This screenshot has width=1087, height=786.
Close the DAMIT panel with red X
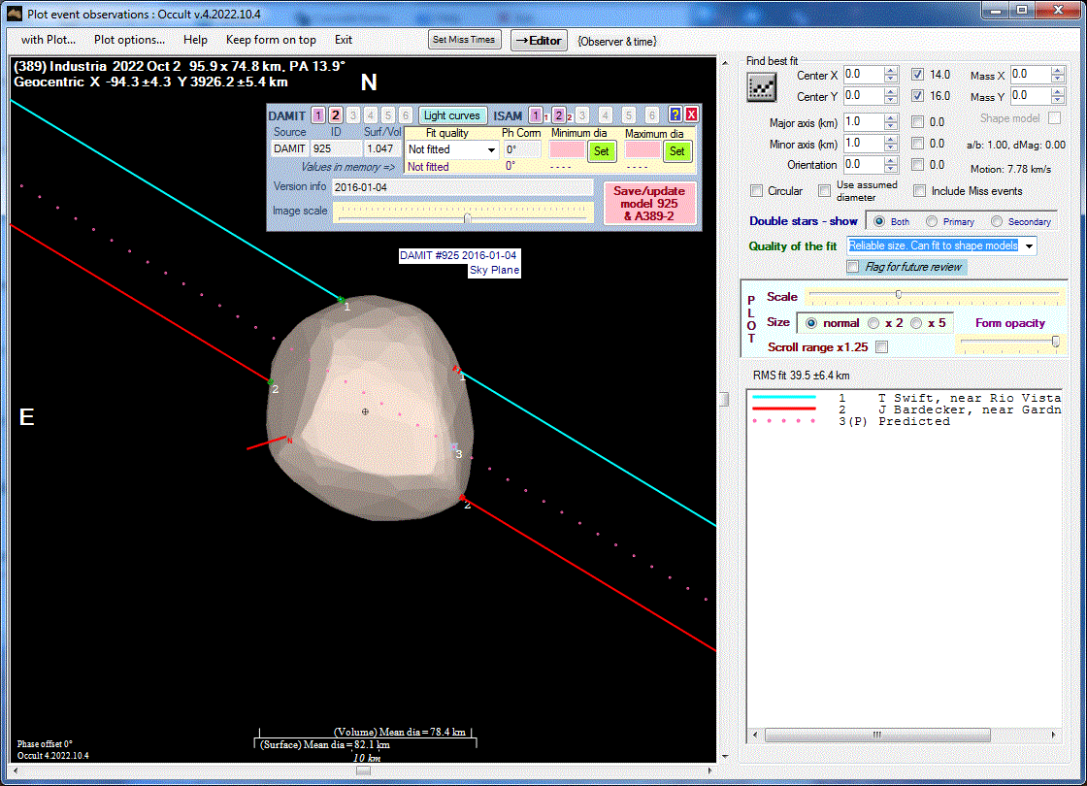(x=691, y=115)
